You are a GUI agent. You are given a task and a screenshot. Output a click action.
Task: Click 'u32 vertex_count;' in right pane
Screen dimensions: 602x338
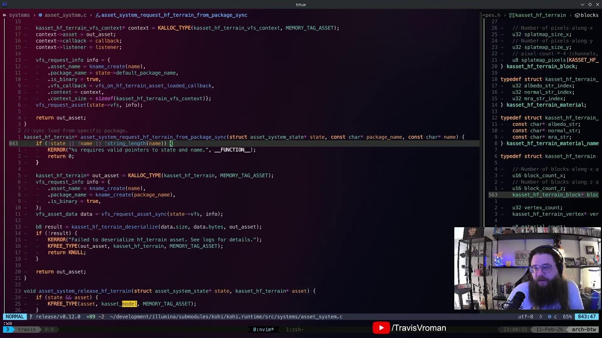tap(537, 207)
